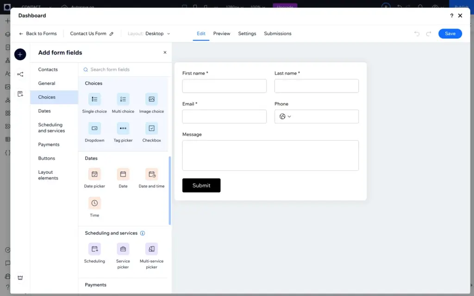This screenshot has width=474, height=296.
Task: Close the Add form fields panel
Action: 165,53
